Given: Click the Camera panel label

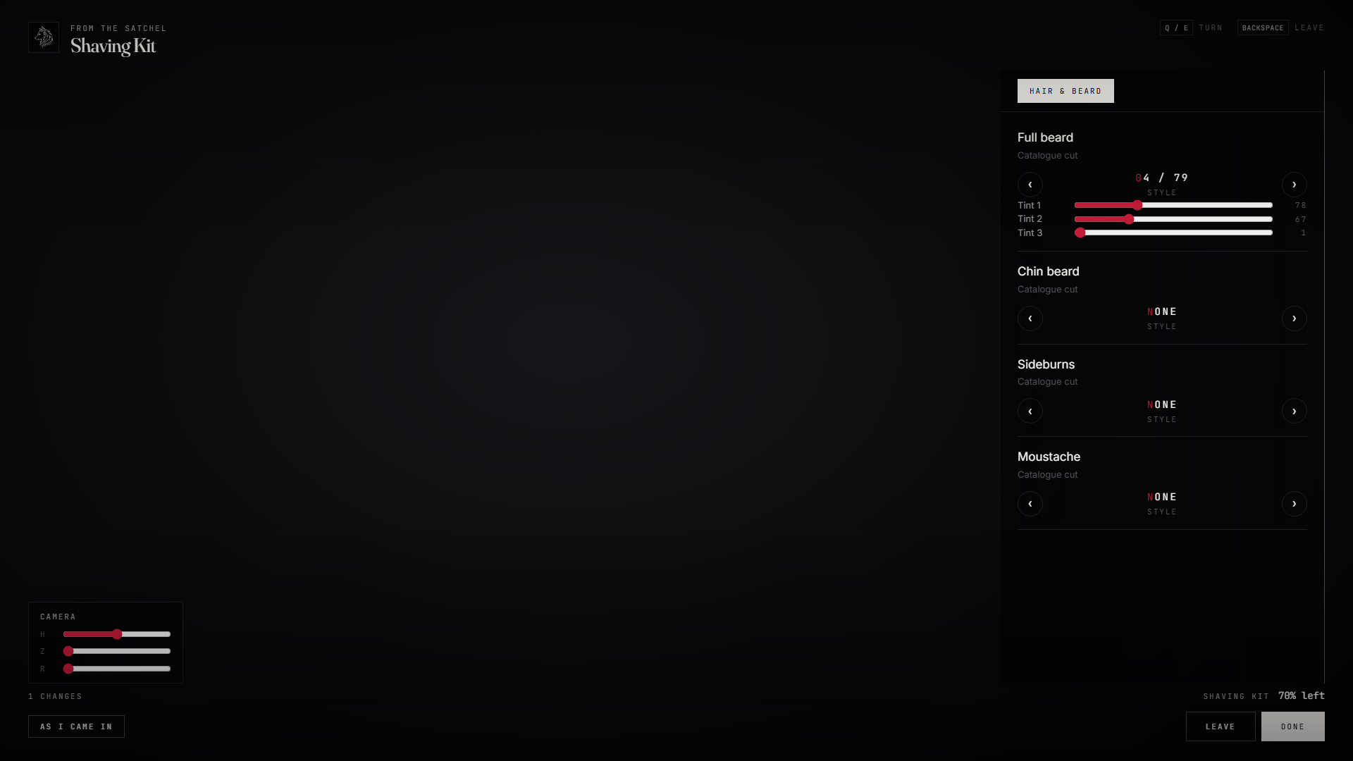Looking at the screenshot, I should (58, 617).
